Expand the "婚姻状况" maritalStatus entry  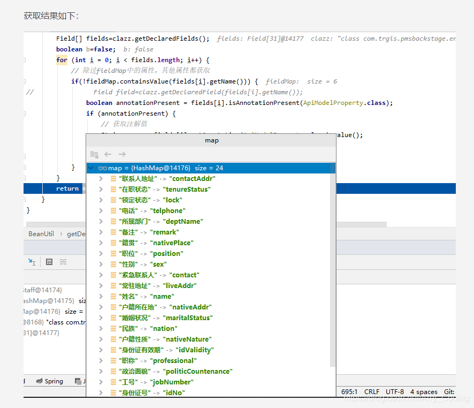(101, 318)
